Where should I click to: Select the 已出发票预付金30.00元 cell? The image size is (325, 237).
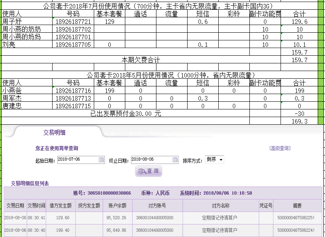click(x=125, y=113)
